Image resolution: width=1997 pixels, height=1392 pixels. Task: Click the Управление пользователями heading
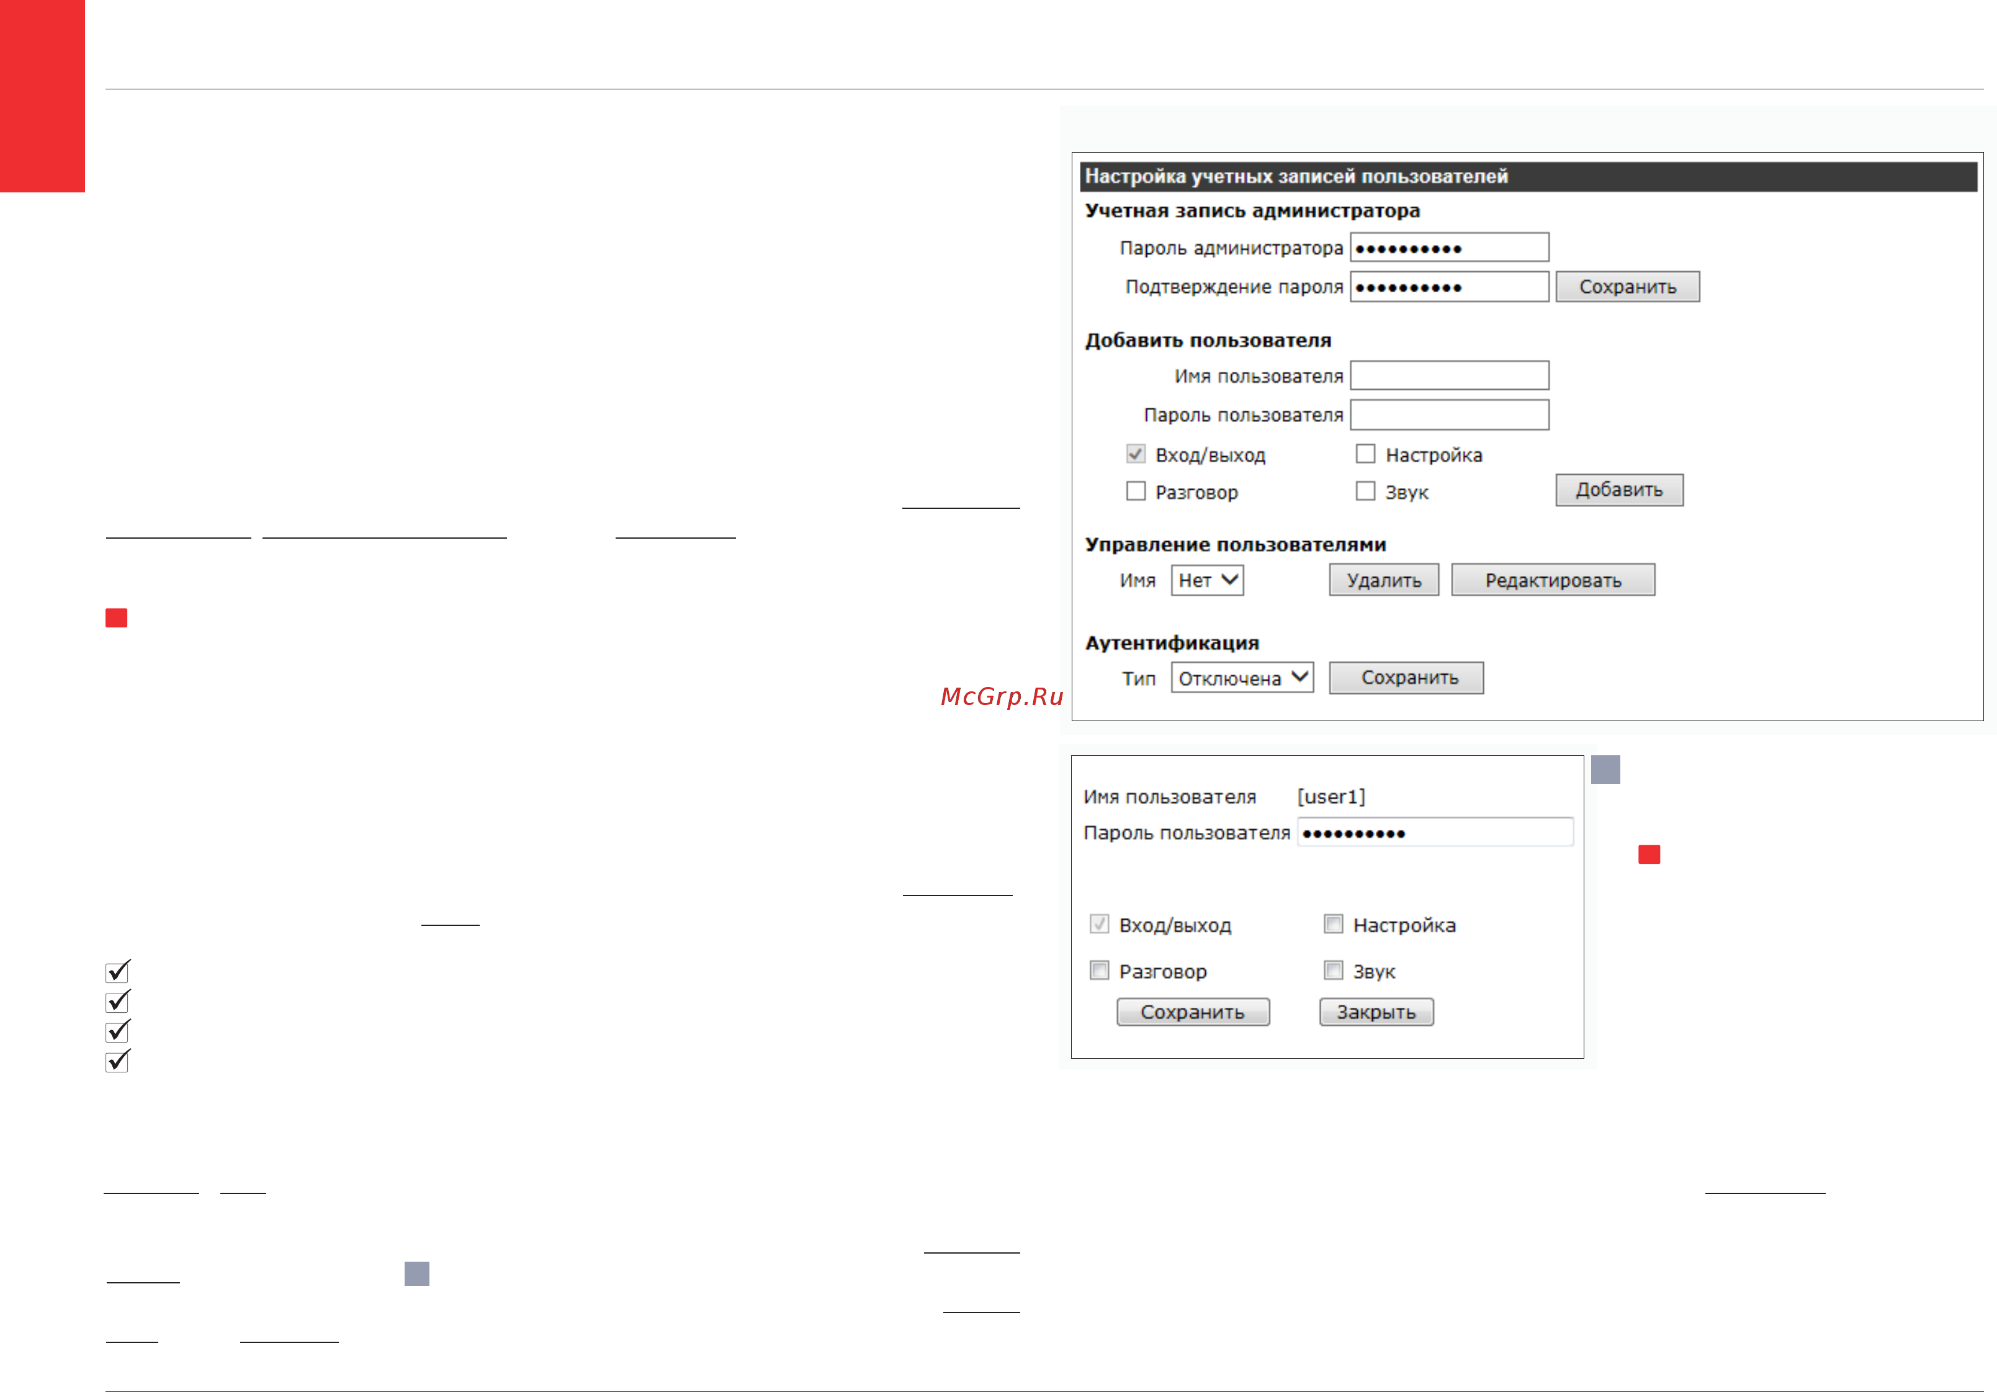[x=1235, y=545]
